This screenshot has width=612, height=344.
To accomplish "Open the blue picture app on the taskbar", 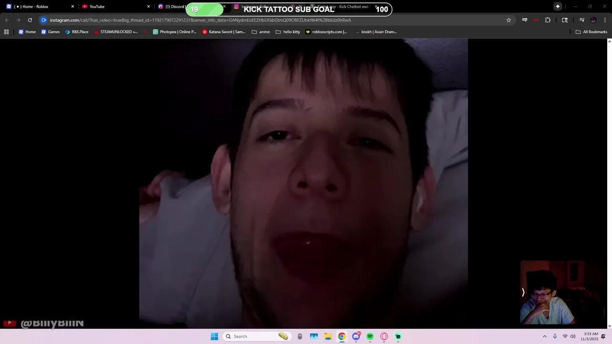I will [314, 336].
